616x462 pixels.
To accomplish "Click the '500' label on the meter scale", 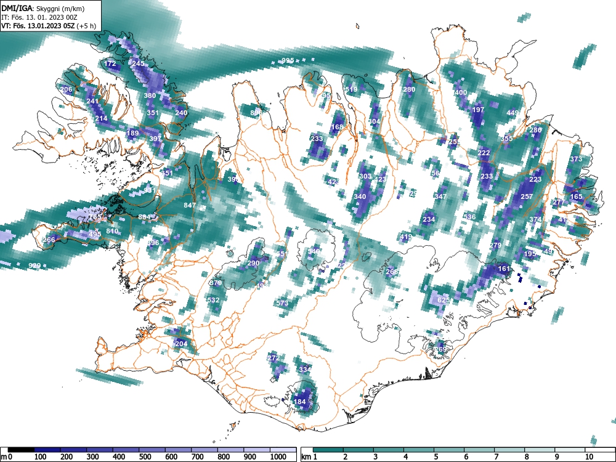I will (145, 457).
